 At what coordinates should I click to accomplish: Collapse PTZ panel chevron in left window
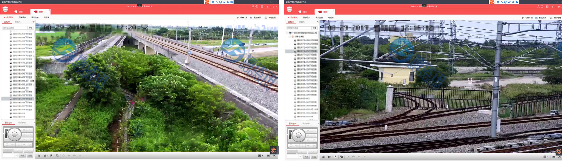pos(34,123)
